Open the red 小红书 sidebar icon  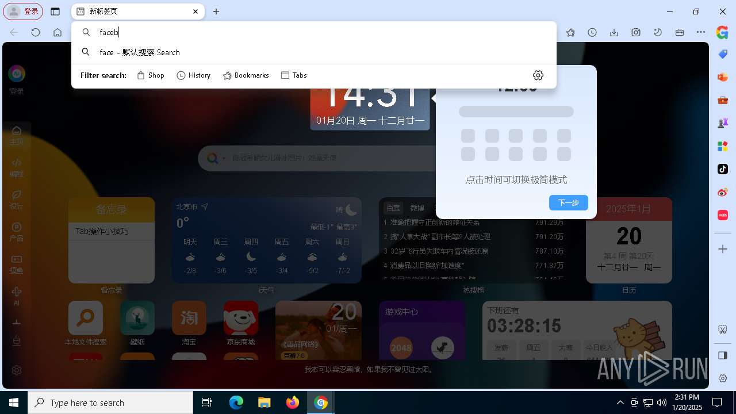pyautogui.click(x=723, y=215)
